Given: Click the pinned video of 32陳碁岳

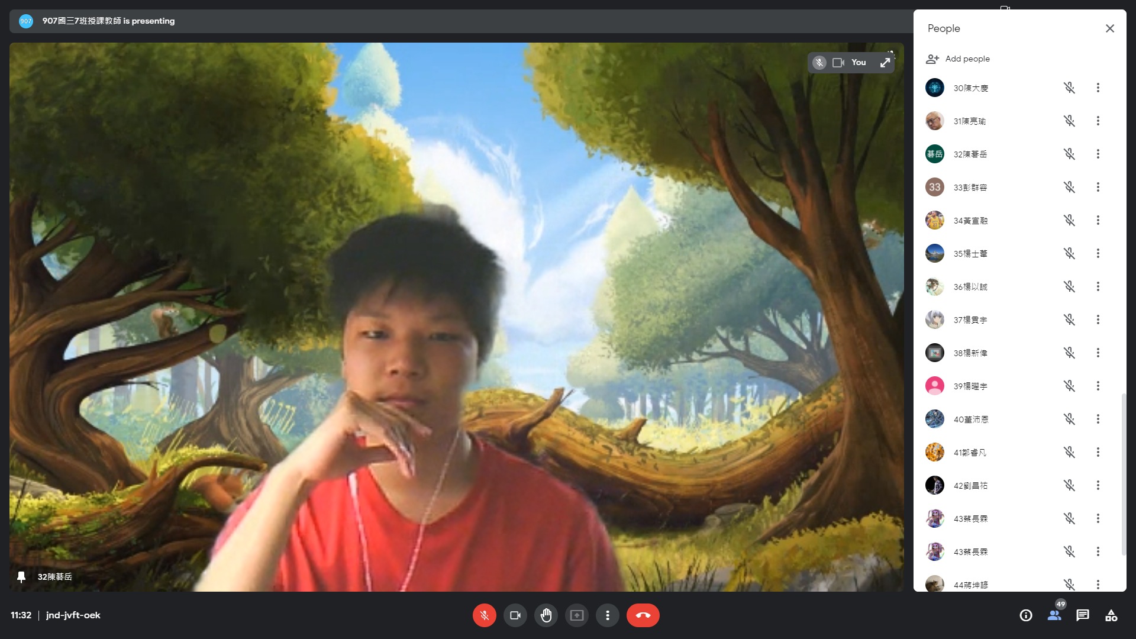Looking at the screenshot, I should click(x=456, y=317).
